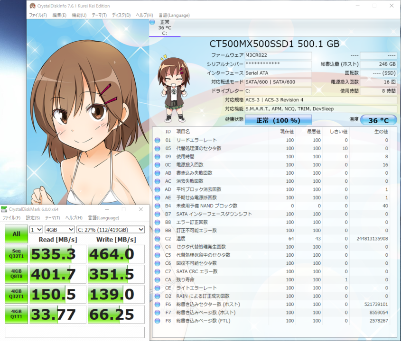This screenshot has width=401, height=341.
Task: Click status orb for ID C7 SATA CRC エラー数
Action: pyautogui.click(x=157, y=271)
